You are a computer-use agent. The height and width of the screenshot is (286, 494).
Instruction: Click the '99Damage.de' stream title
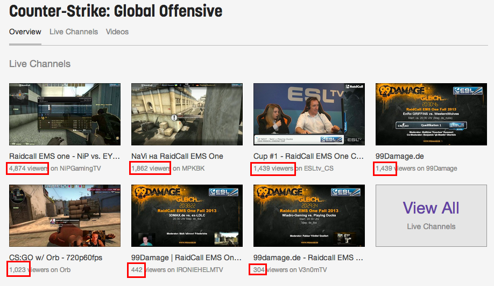click(x=399, y=156)
